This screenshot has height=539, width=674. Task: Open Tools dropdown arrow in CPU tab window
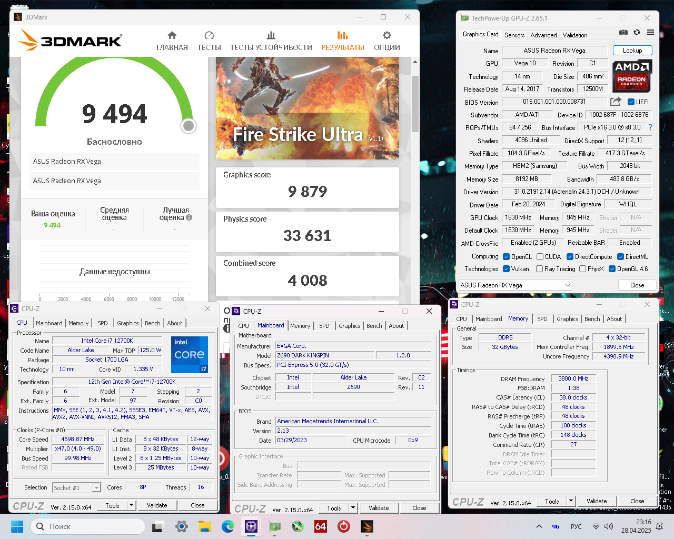131,505
